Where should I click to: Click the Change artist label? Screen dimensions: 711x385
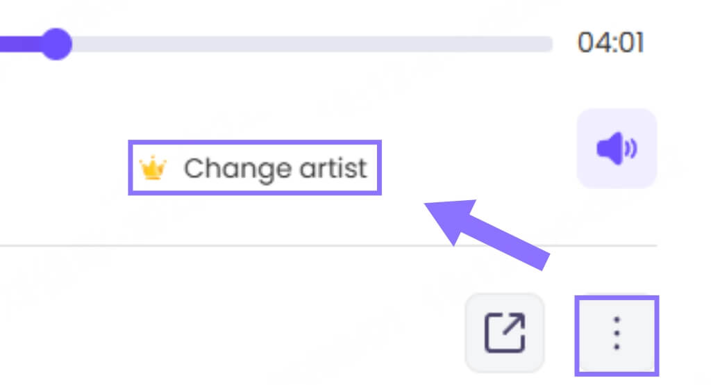pos(275,168)
